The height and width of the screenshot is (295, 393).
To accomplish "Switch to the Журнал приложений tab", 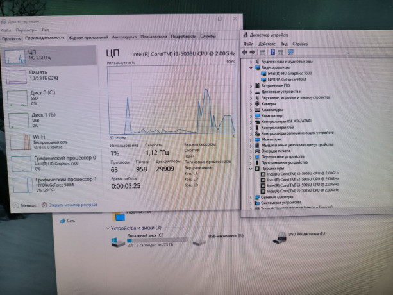I will [x=88, y=37].
